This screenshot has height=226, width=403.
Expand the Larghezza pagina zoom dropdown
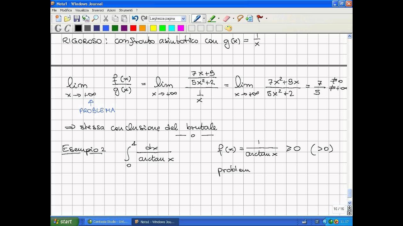coord(183,19)
